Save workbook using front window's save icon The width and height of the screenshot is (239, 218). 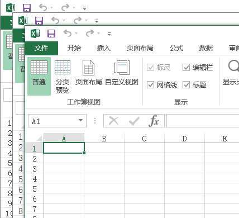click(x=51, y=34)
